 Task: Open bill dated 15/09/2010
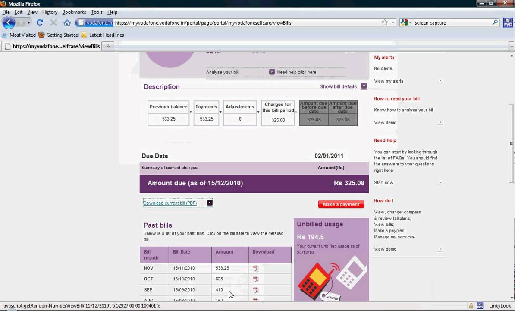(184, 290)
